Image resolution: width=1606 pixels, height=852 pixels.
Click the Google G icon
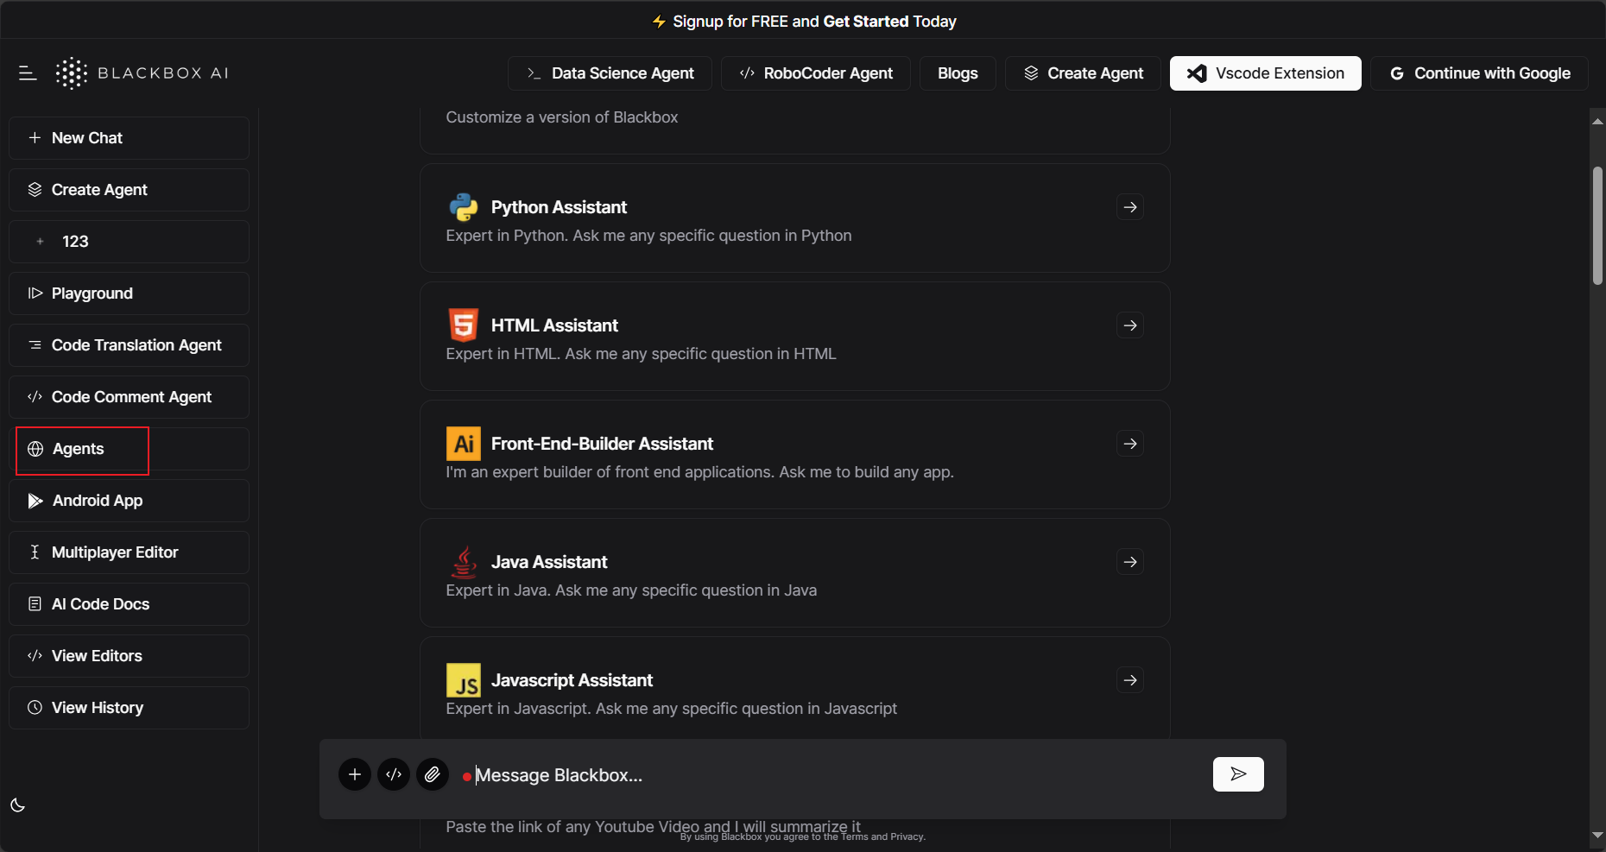coord(1397,73)
